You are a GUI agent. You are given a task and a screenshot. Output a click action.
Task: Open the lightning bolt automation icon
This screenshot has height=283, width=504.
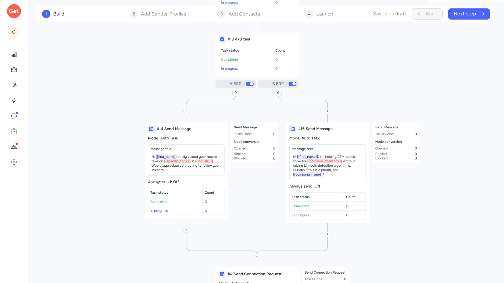(14, 100)
